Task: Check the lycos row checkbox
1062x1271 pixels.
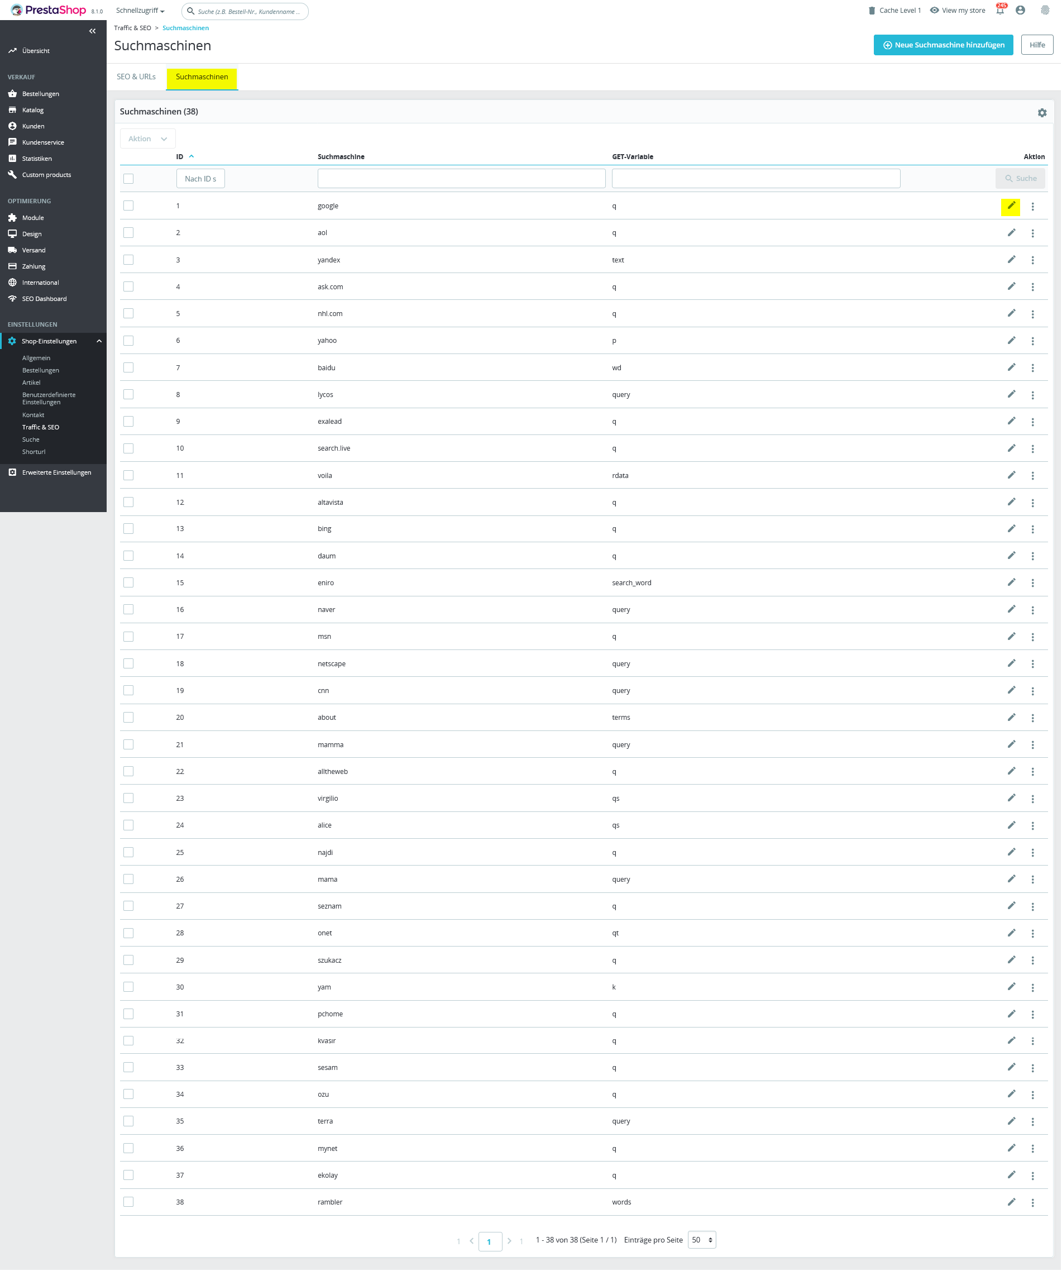Action: coord(128,395)
